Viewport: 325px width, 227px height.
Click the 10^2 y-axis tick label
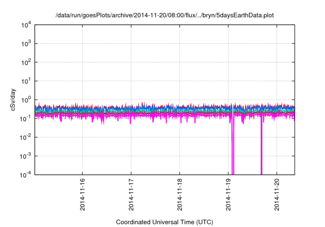point(26,62)
